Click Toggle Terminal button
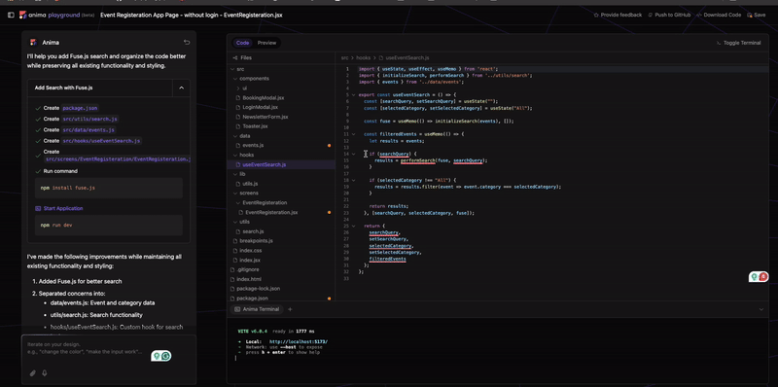The image size is (778, 387). click(x=738, y=43)
